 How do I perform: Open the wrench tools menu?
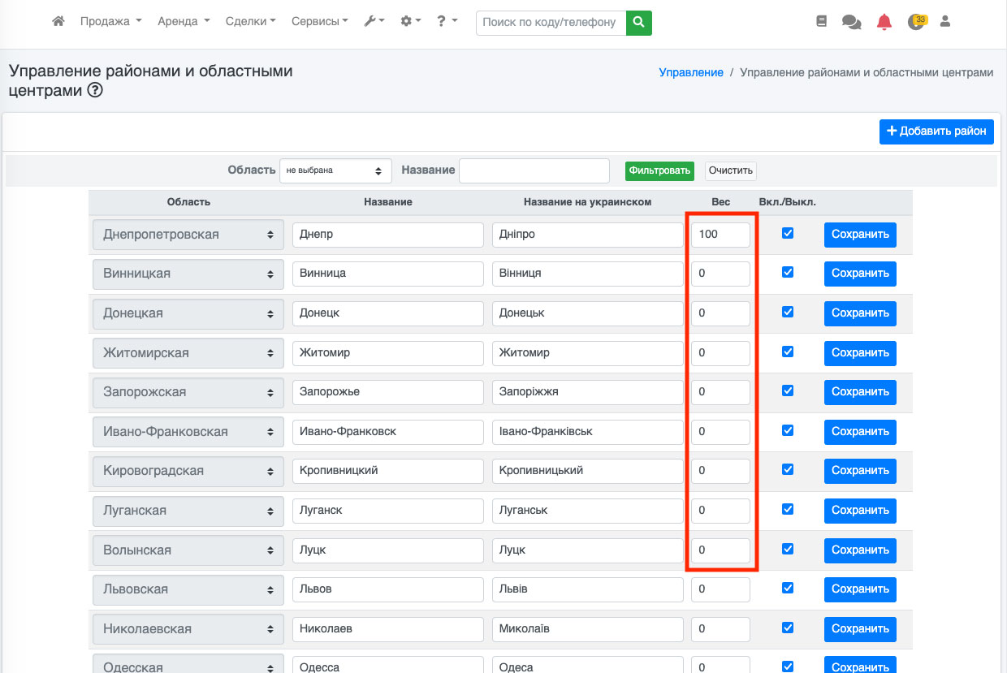[x=374, y=22]
